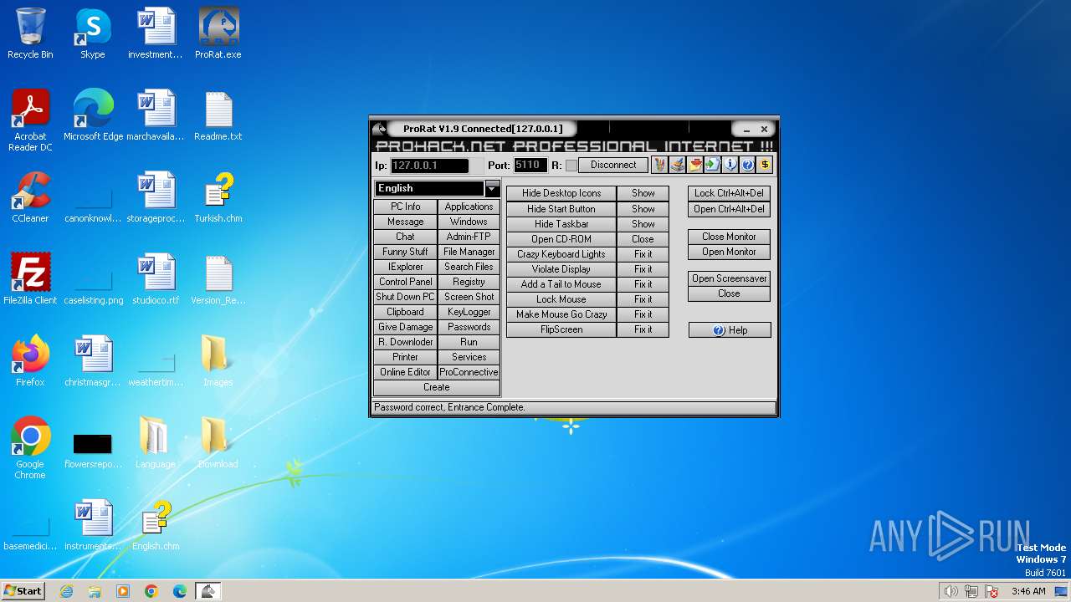Click the Open CD-ROM button
Screen dimensions: 1071x602
point(561,239)
